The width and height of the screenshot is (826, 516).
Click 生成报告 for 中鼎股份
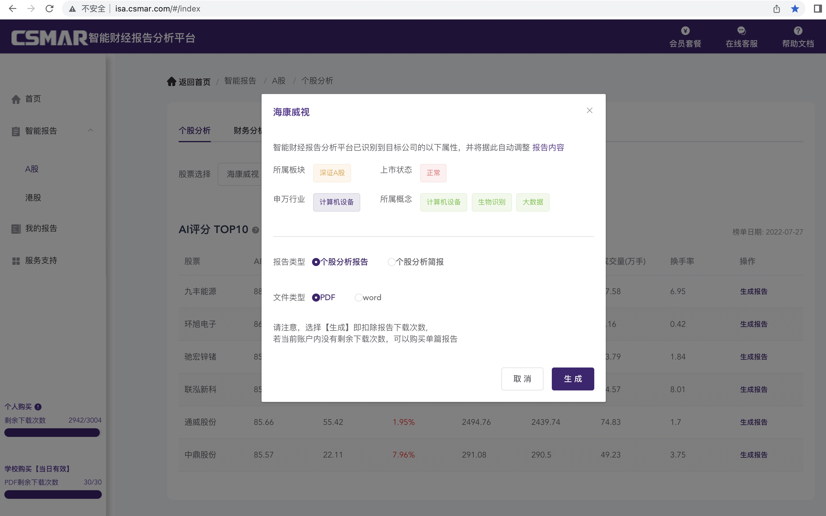(x=754, y=455)
